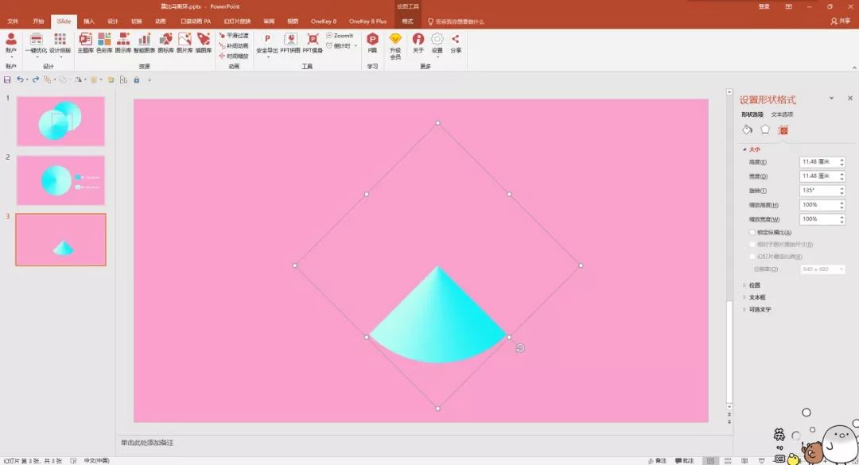The height and width of the screenshot is (465, 859).
Task: Click the 智能图表 smart chart icon
Action: [144, 42]
